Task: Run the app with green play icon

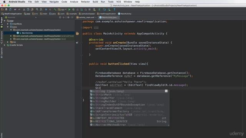Action: pyautogui.click(x=69, y=10)
